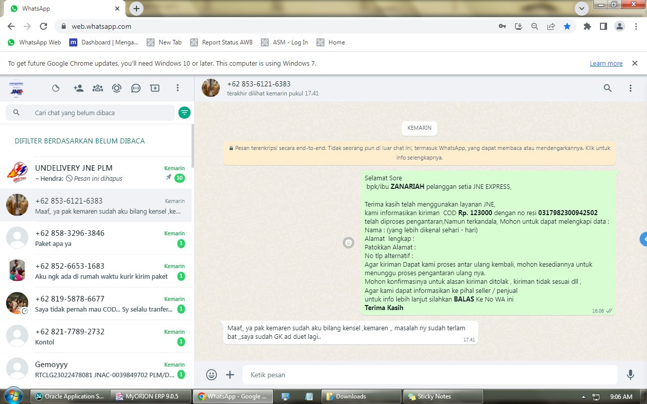
Task: Click the share page icon
Action: point(551,26)
